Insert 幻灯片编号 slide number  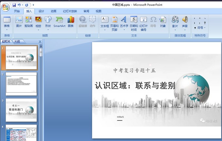[x=143, y=23]
